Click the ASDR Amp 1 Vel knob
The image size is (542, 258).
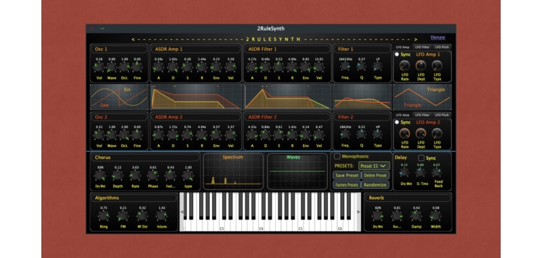[230, 67]
